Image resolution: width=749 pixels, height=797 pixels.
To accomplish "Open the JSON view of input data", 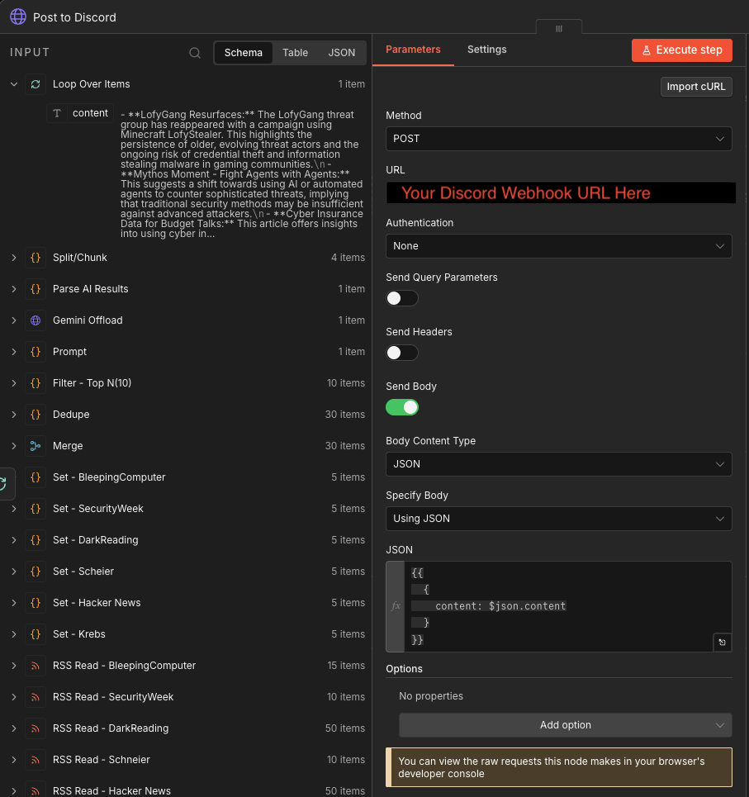I will click(342, 52).
